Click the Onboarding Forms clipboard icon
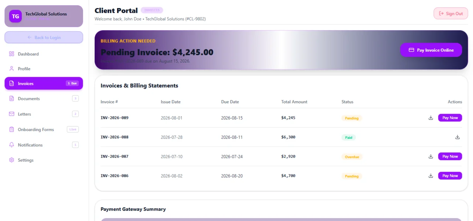The height and width of the screenshot is (221, 473). [11, 130]
